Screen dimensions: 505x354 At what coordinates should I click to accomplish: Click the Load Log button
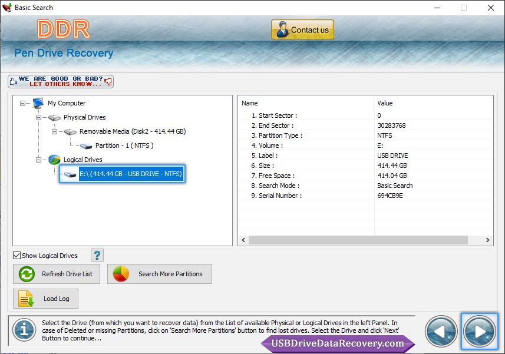coord(45,299)
